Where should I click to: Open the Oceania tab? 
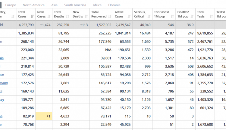point(114,5)
